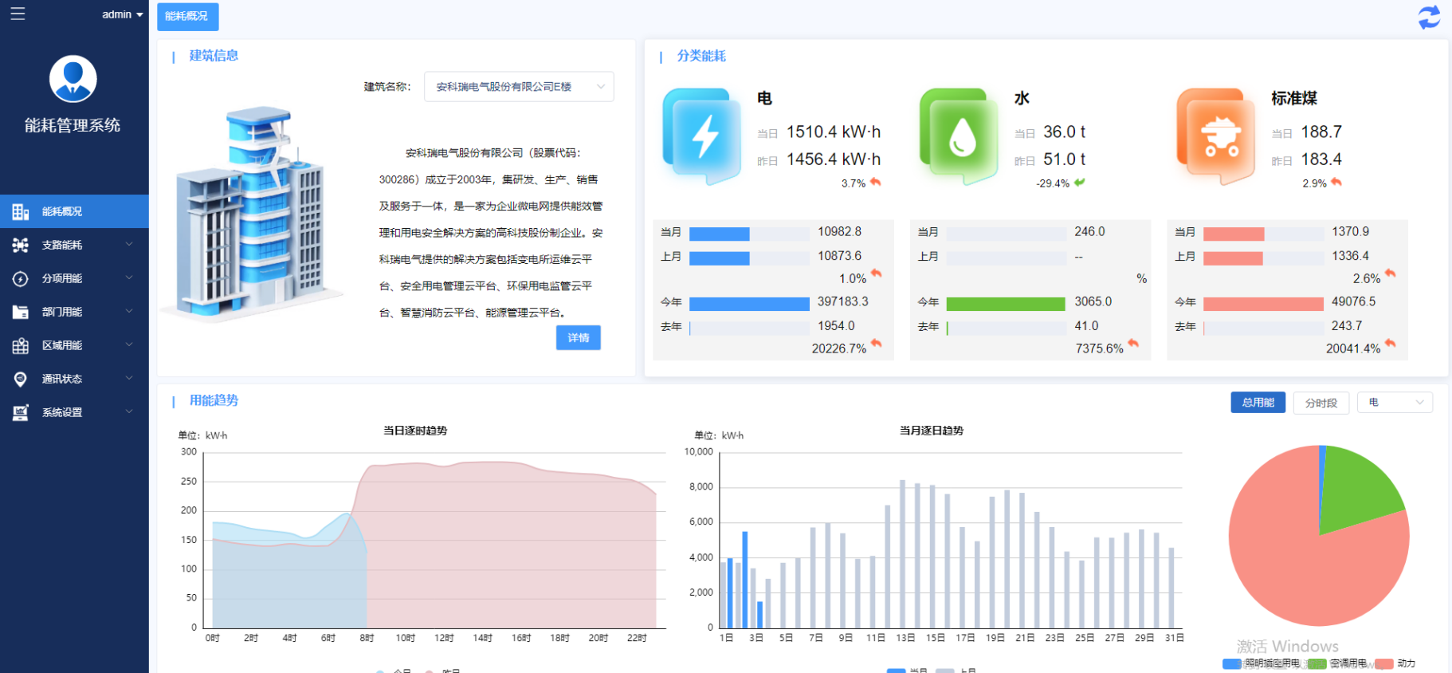Viewport: 1452px width, 673px height.
Task: Open the 电 energy type dropdown
Action: pos(1395,403)
